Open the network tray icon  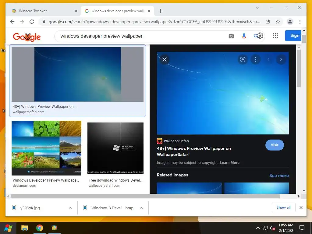265,228
